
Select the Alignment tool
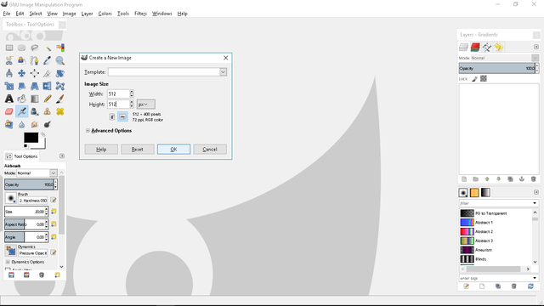click(35, 73)
